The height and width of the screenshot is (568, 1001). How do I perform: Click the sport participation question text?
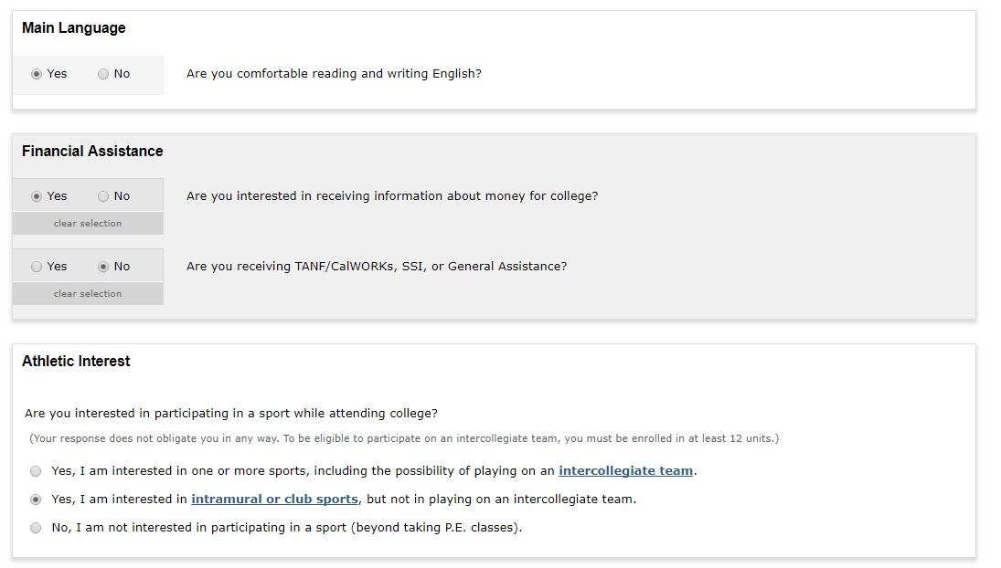(x=231, y=414)
